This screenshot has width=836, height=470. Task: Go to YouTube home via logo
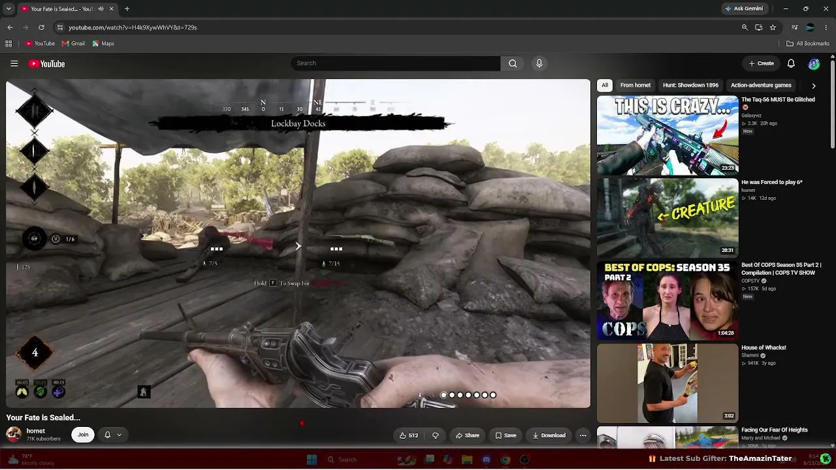(46, 63)
